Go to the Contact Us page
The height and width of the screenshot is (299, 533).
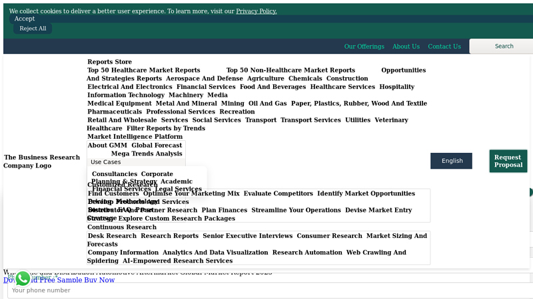[x=444, y=47]
